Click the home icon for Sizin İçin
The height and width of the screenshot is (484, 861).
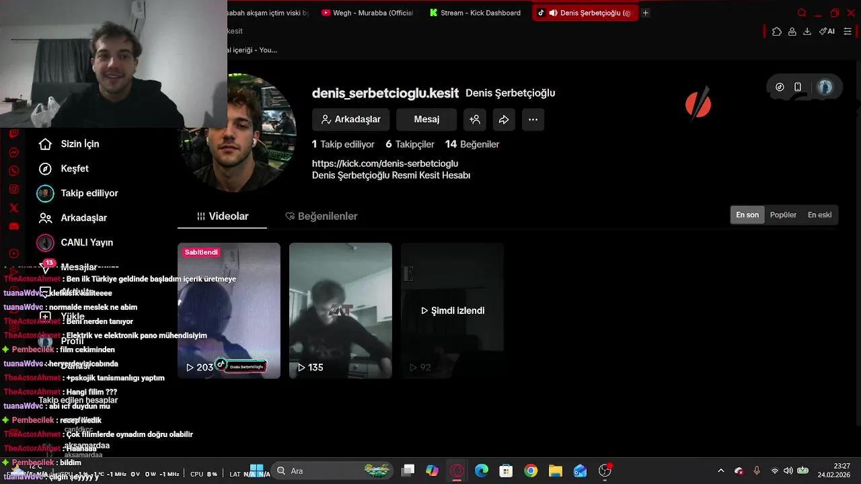[45, 144]
